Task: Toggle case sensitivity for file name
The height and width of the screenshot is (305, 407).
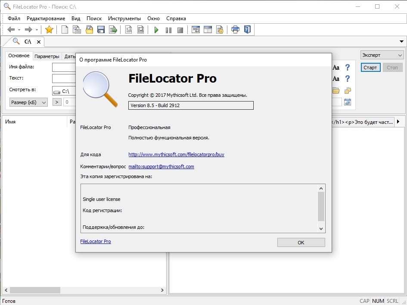Action: pos(336,68)
